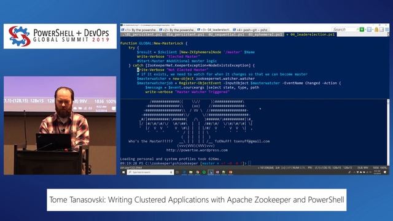Select ConEmu tab <3> 04_leaderelecti...
Screen dimensions: 393x221
coord(214,30)
